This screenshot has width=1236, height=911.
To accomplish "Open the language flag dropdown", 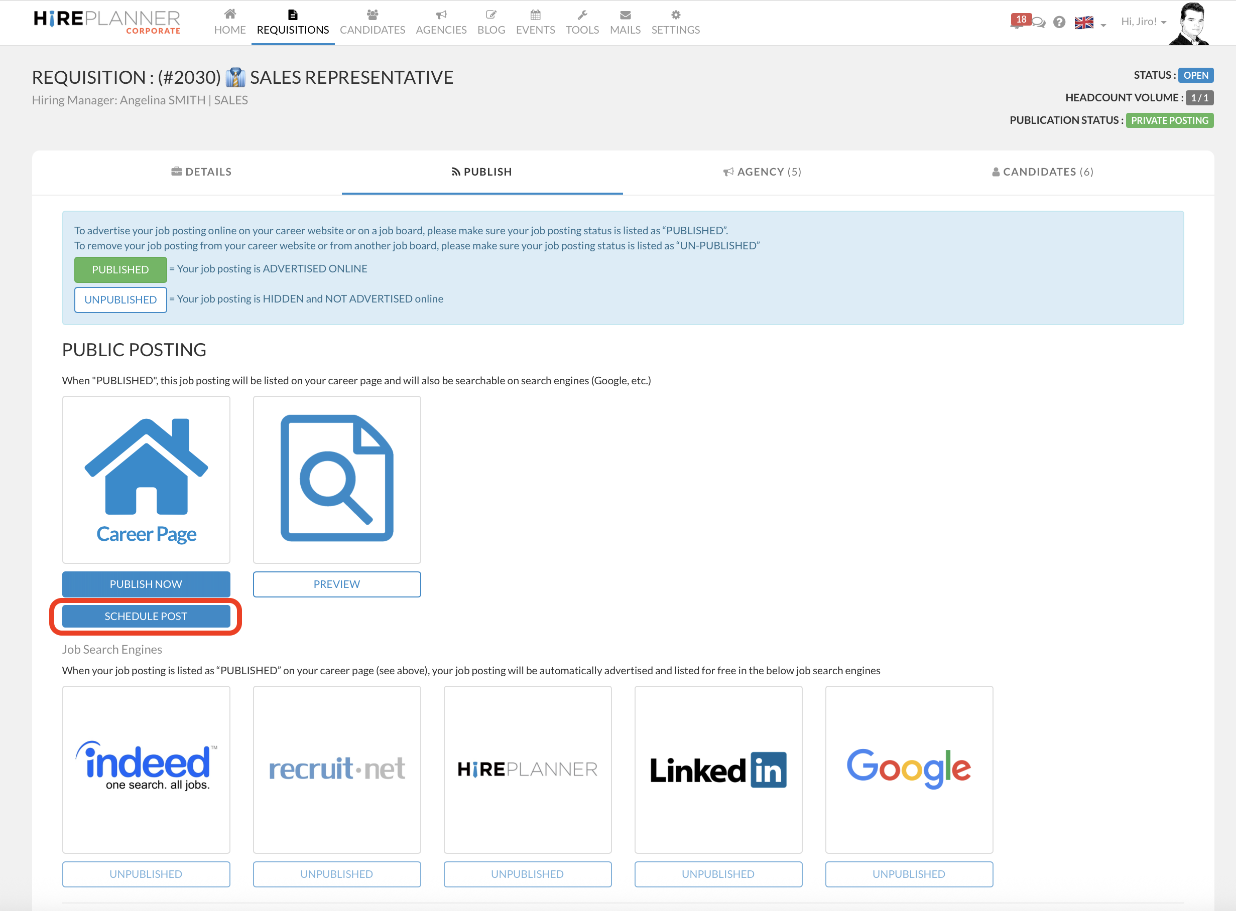I will pyautogui.click(x=1090, y=23).
